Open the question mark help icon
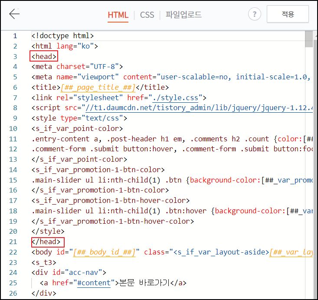The image size is (318, 300). pyautogui.click(x=254, y=14)
